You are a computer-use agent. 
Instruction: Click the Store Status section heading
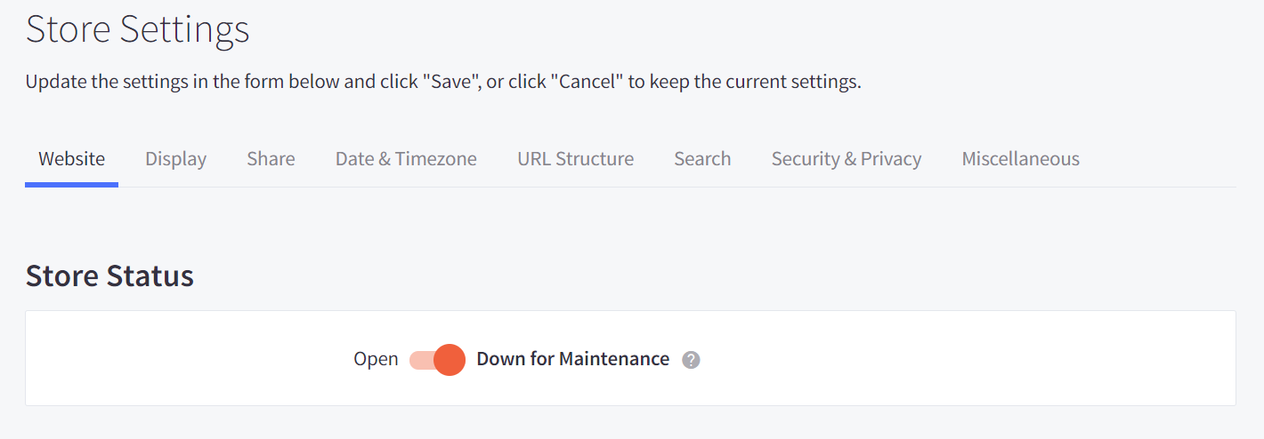109,275
